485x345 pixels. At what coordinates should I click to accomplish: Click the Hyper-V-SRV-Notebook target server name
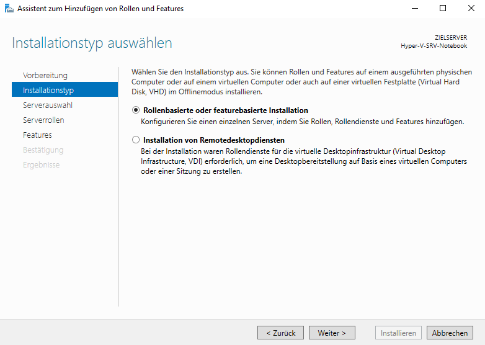[x=434, y=46]
